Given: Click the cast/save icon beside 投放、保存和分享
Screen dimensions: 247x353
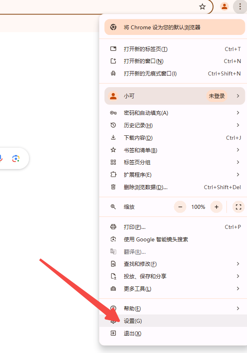Looking at the screenshot, I should tap(113, 276).
